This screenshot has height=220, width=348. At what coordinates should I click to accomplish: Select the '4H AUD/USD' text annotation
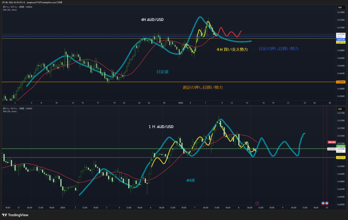(x=152, y=20)
